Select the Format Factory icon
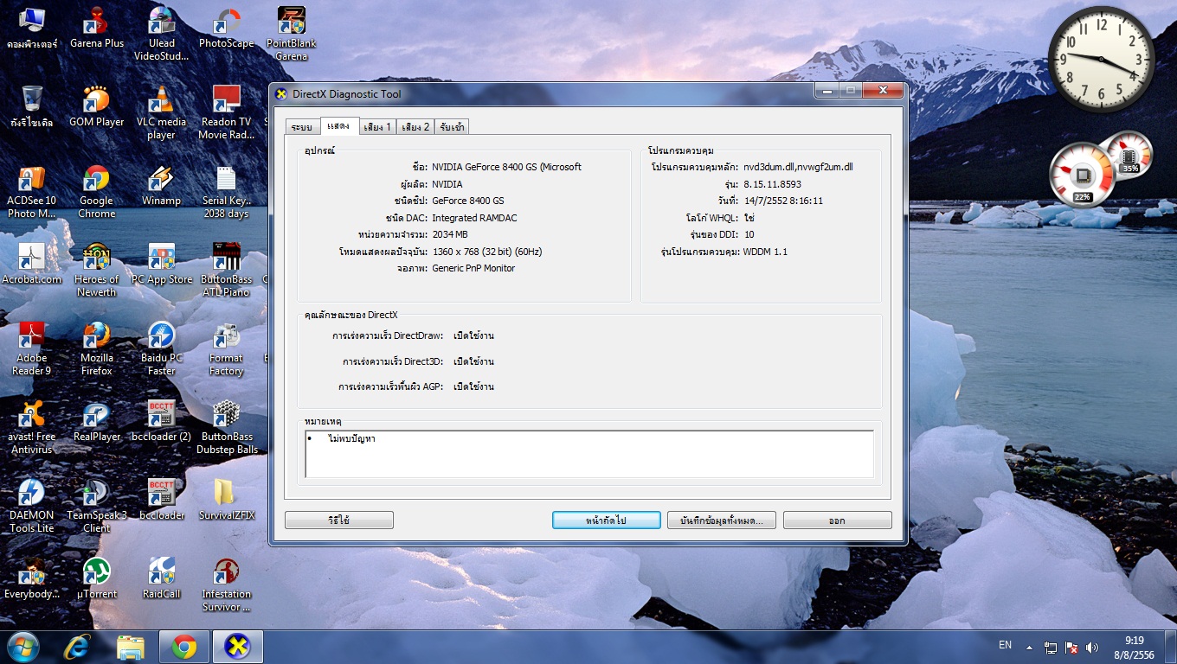1177x664 pixels. coord(227,348)
